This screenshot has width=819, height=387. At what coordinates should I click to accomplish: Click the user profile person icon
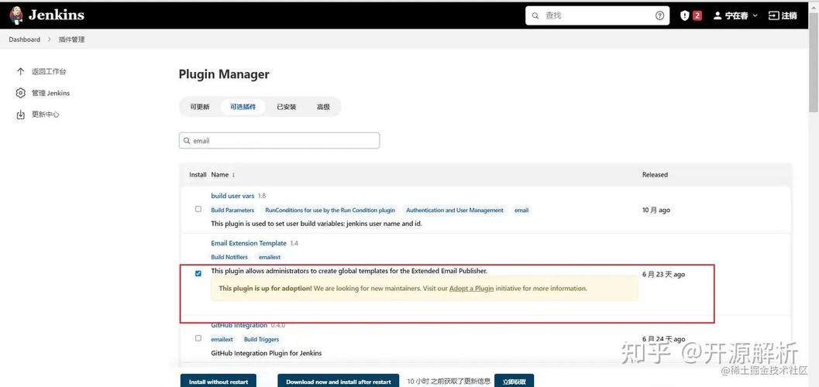pyautogui.click(x=717, y=15)
